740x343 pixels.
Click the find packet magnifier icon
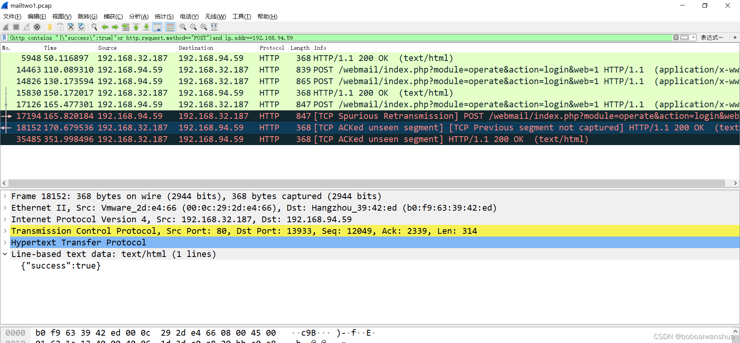point(94,27)
